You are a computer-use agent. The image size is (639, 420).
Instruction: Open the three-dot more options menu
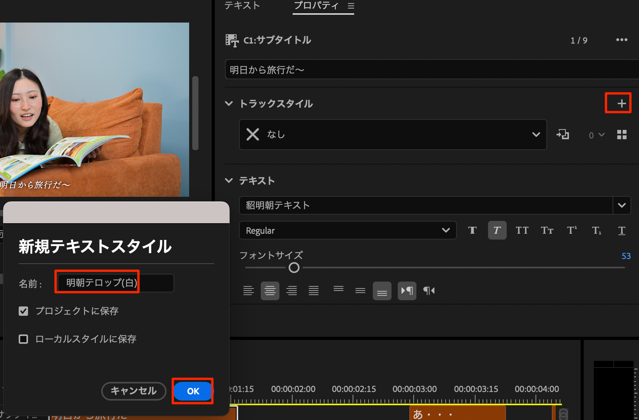[621, 40]
